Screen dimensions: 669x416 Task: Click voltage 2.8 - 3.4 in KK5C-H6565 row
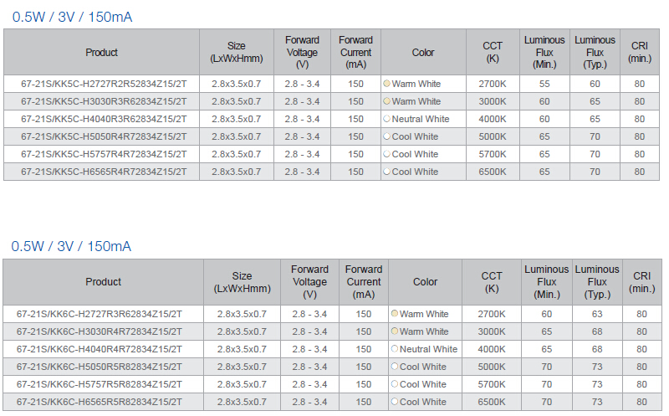(302, 172)
